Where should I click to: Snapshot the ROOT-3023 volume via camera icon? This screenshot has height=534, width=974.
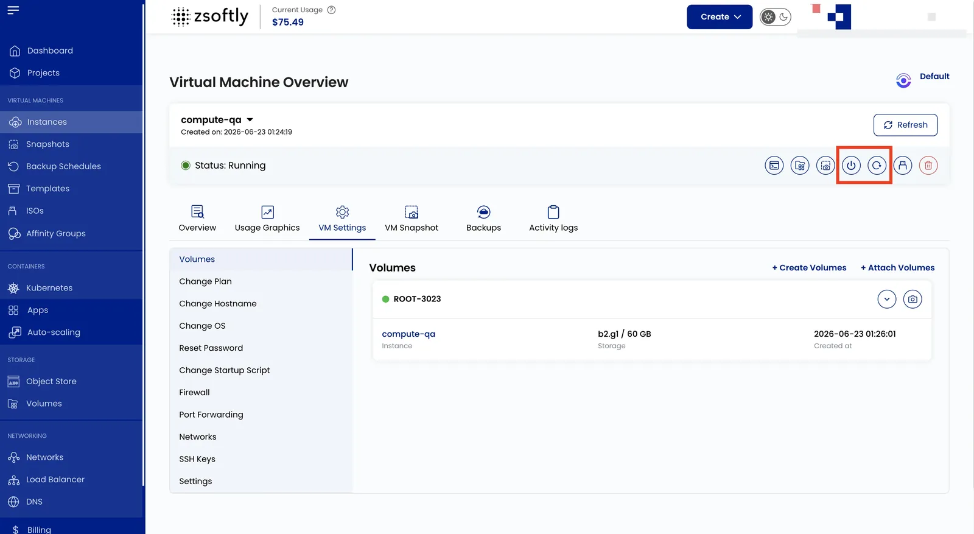912,299
